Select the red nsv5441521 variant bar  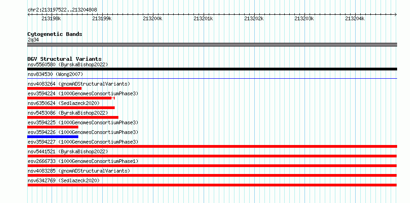[x=212, y=156]
